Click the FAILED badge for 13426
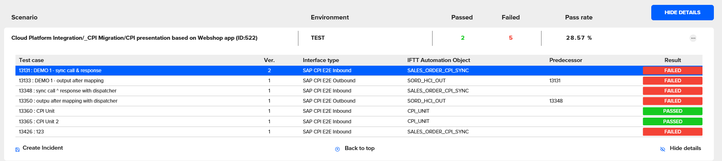Viewport: 722px width, 161px height. pos(672,132)
